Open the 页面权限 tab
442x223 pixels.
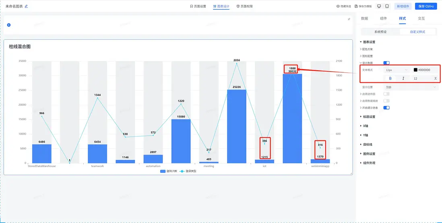tap(244, 6)
